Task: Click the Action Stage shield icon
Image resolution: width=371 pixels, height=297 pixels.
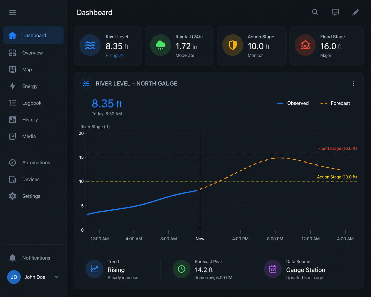Action: (x=233, y=45)
